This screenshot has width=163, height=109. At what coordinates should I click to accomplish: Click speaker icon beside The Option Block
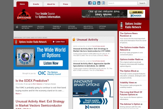(x=138, y=71)
